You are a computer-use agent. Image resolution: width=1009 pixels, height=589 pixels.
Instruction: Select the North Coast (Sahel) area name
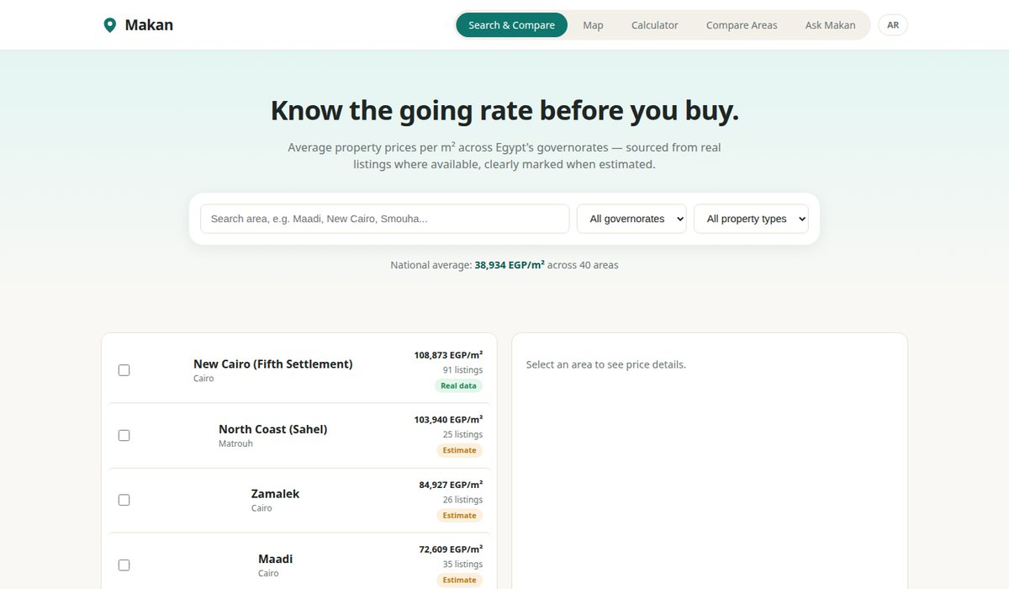[x=273, y=429]
